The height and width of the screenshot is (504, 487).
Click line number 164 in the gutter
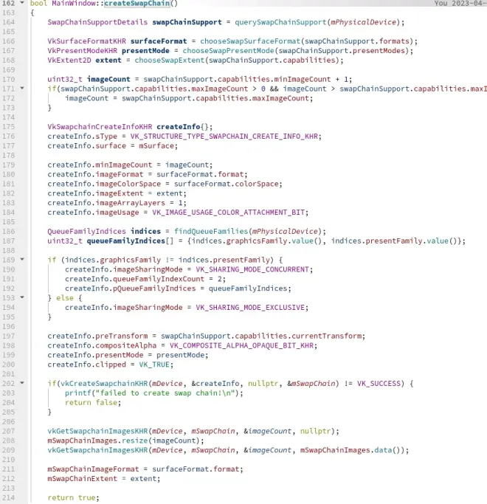tap(8, 22)
